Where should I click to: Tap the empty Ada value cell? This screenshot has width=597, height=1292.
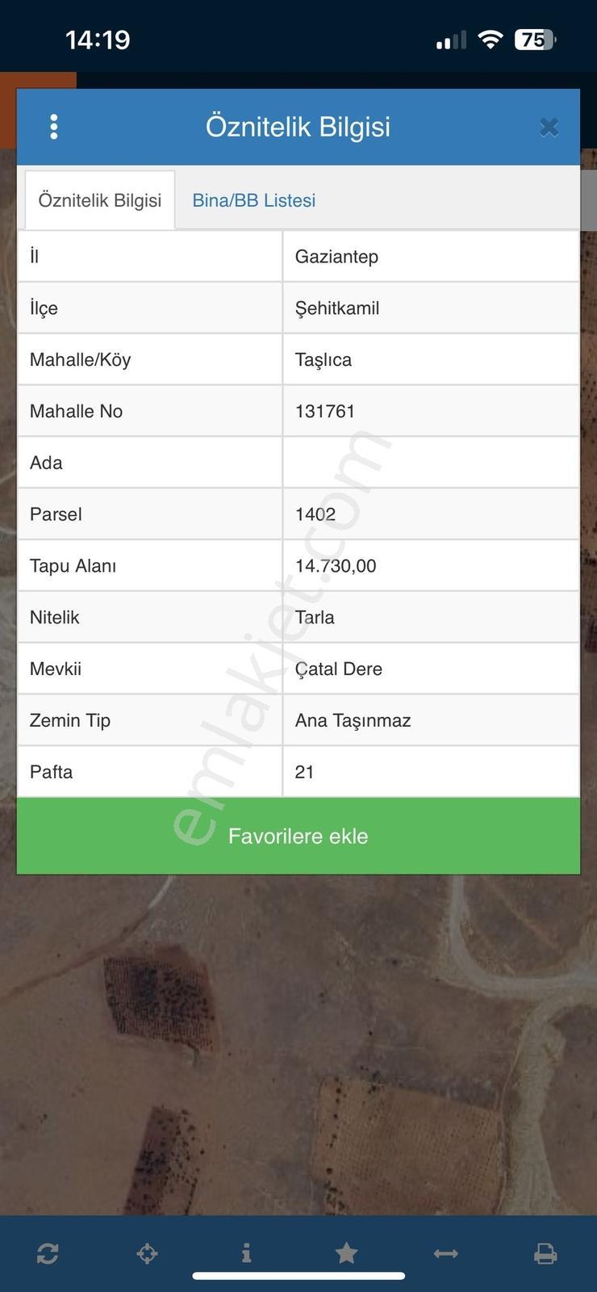(x=431, y=463)
